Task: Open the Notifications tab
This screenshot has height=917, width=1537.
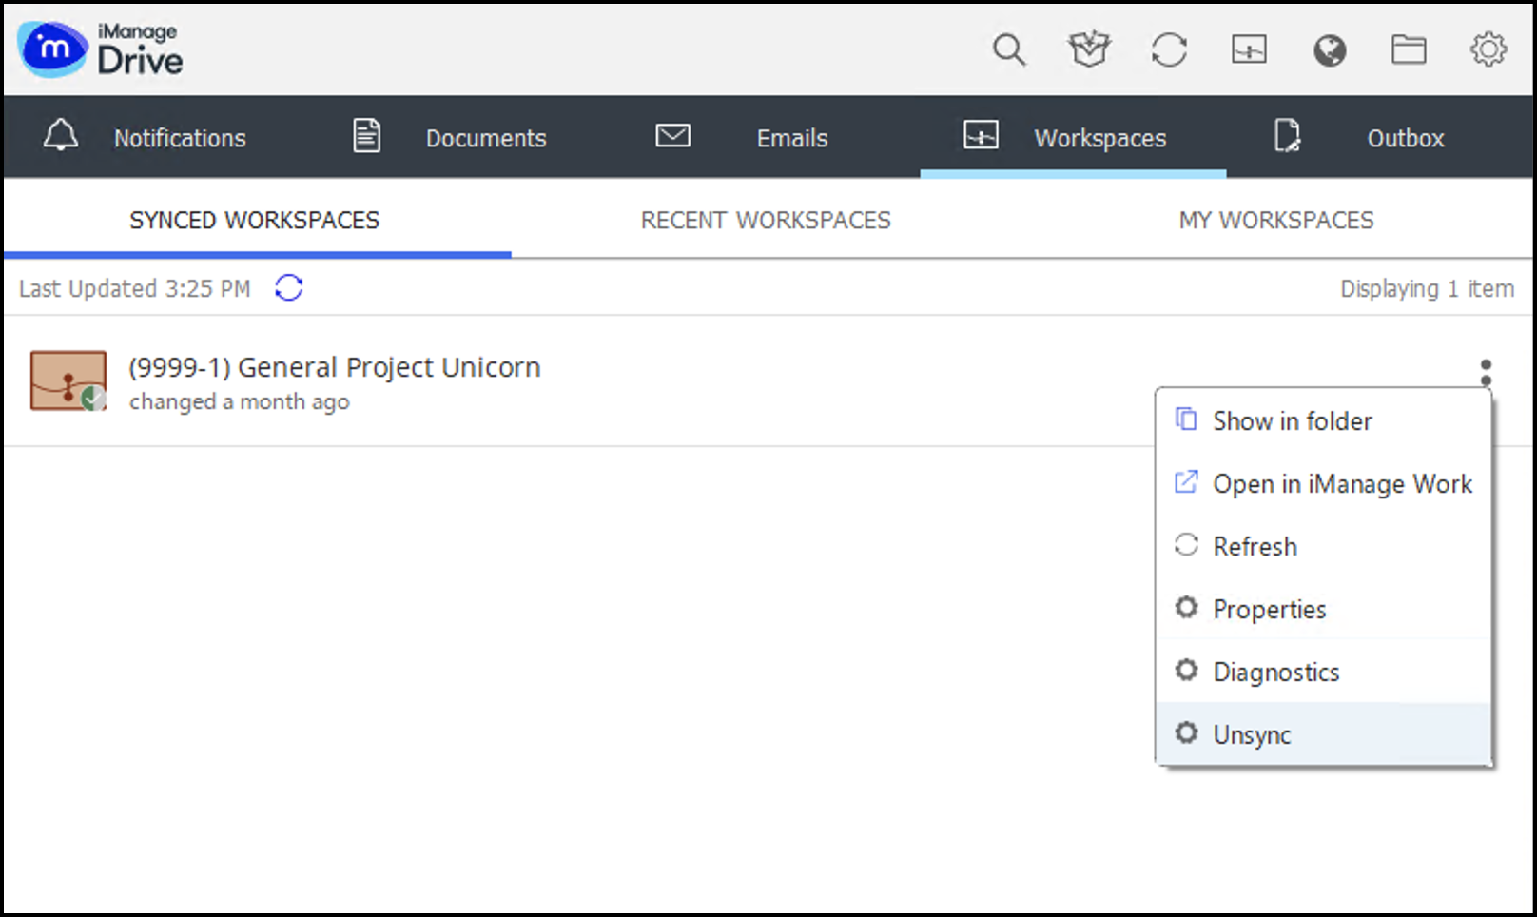Action: click(x=145, y=138)
